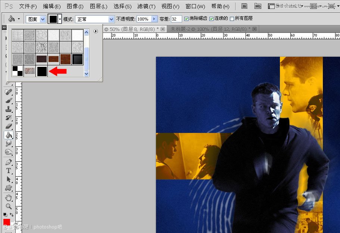Select the Zoom tool
The height and width of the screenshot is (233, 340).
click(8, 207)
